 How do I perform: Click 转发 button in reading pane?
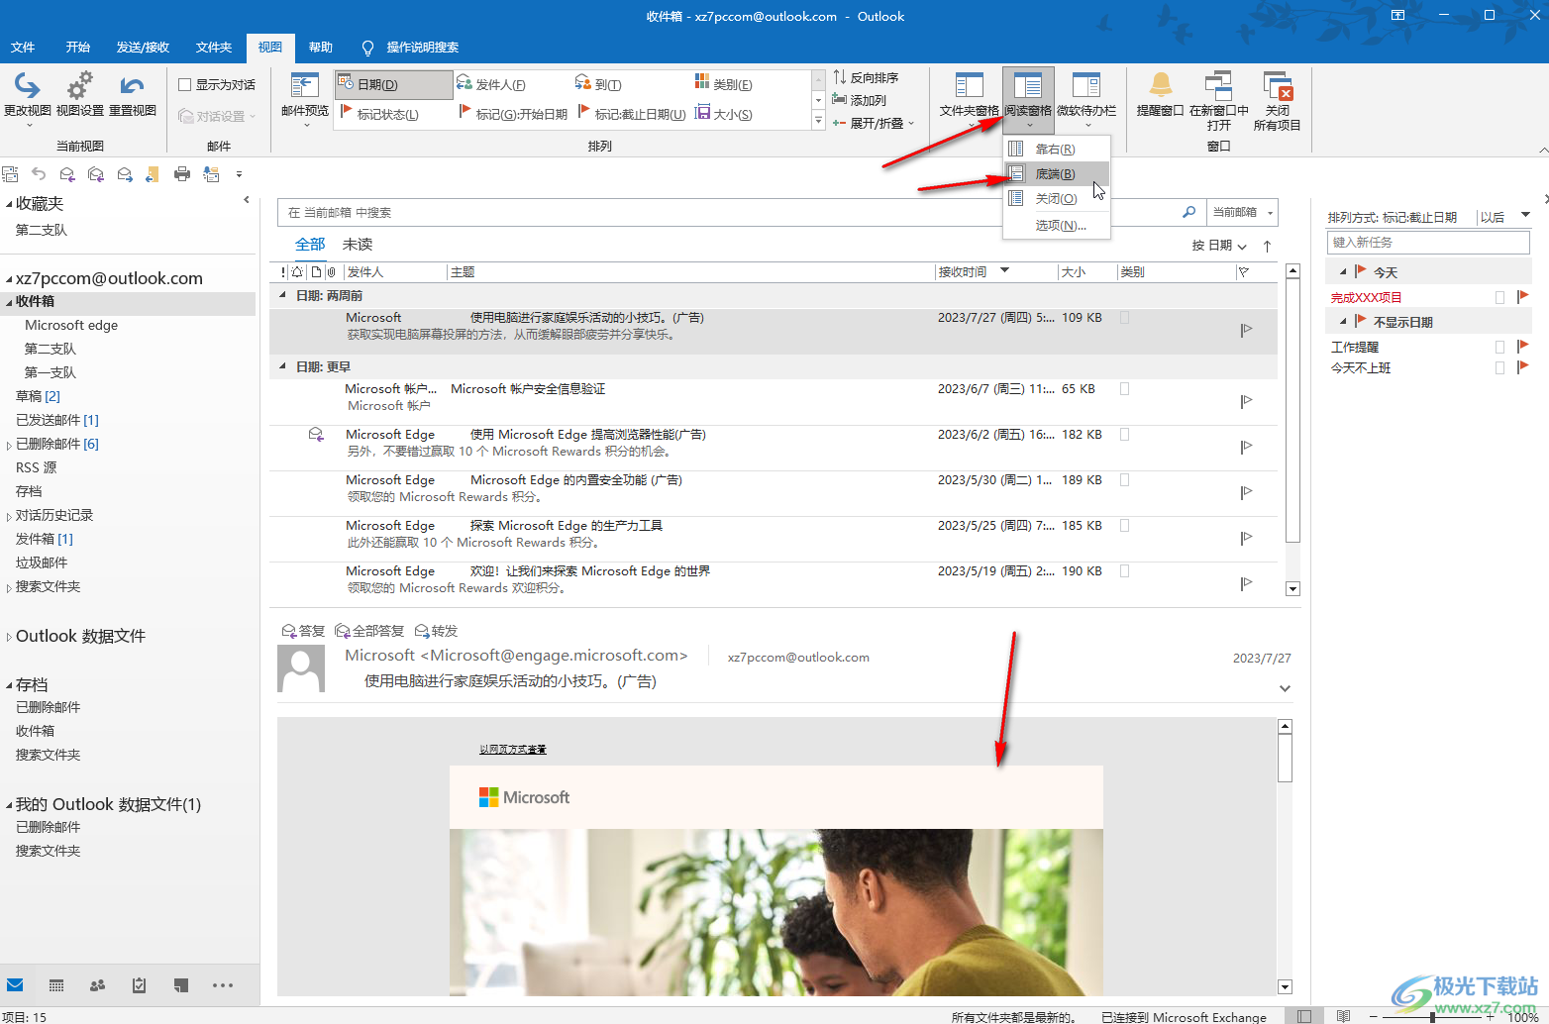point(436,631)
